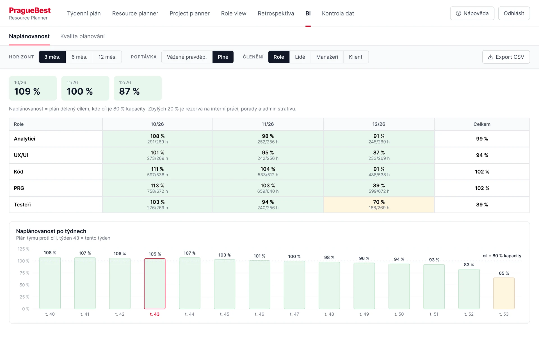Click the 10/26 summary card showing 109 %

33,88
